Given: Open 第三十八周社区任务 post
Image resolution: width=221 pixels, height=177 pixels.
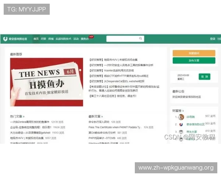Looking at the screenshot, I should (x=112, y=96).
